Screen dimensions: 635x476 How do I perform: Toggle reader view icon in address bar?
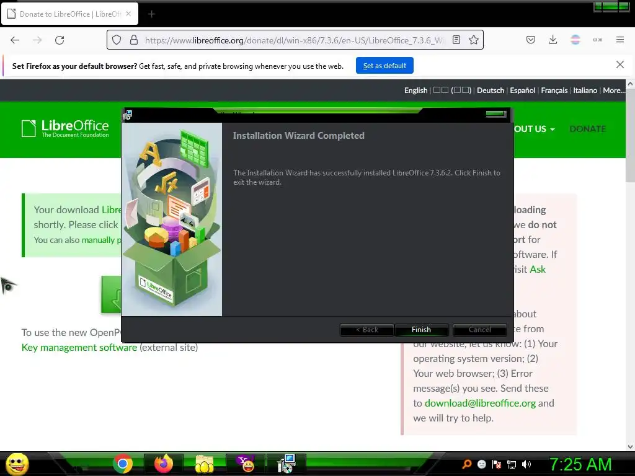click(456, 40)
